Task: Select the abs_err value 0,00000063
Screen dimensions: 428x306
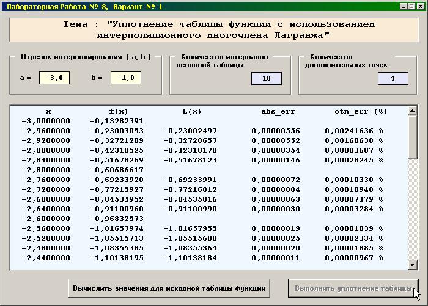Action: (x=276, y=199)
